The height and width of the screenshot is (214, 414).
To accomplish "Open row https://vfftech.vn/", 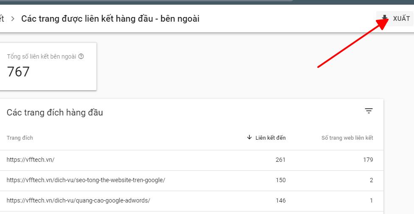I will [x=191, y=160].
